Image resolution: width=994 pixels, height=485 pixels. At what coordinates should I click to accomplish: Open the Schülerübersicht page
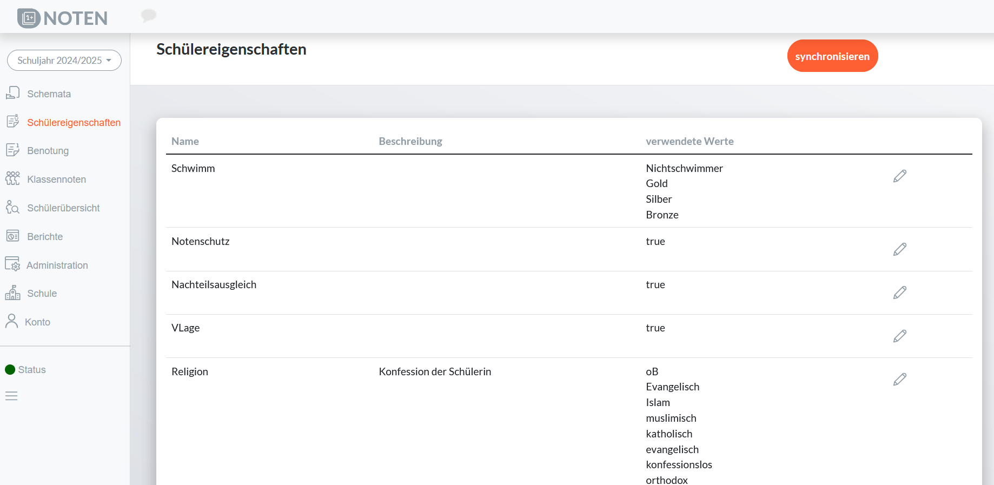pyautogui.click(x=63, y=208)
